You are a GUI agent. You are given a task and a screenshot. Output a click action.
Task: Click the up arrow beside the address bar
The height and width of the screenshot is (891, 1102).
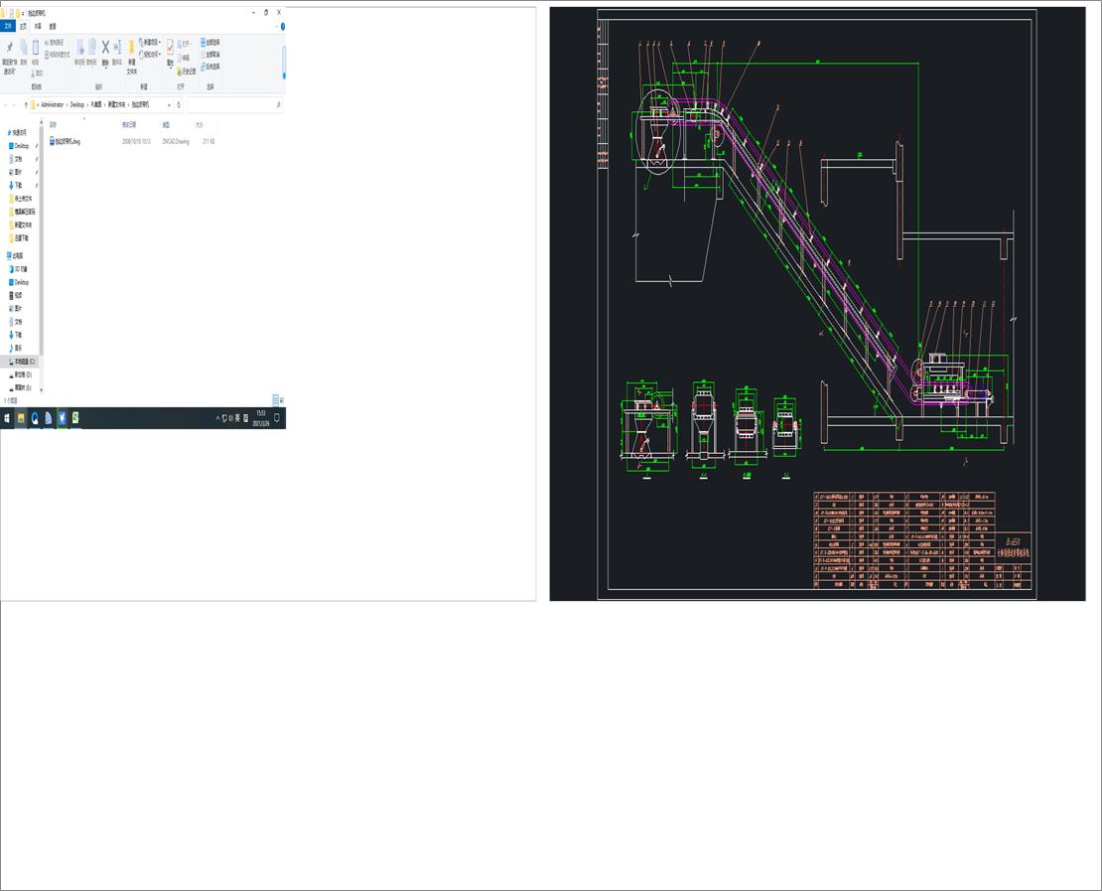[26, 104]
